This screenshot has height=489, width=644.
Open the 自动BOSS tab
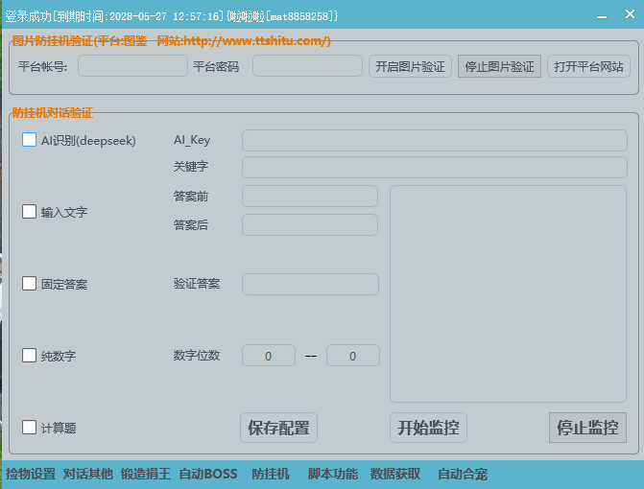tap(207, 474)
